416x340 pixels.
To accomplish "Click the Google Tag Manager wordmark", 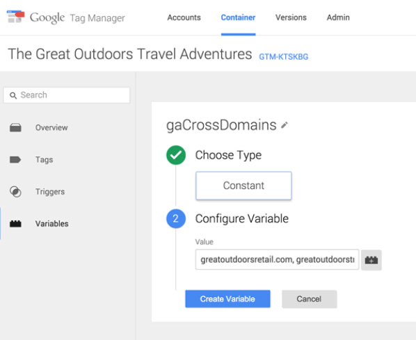I will pos(77,18).
